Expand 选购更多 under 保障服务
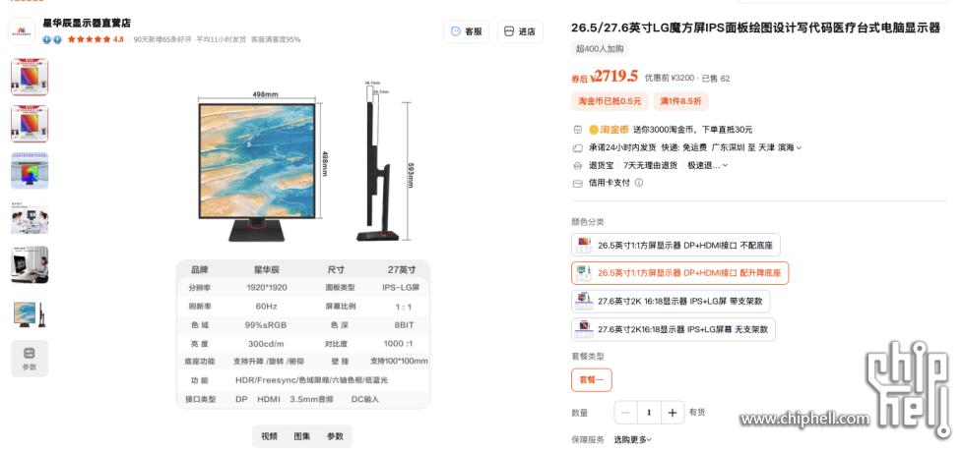Image resolution: width=964 pixels, height=453 pixels. pos(632,439)
